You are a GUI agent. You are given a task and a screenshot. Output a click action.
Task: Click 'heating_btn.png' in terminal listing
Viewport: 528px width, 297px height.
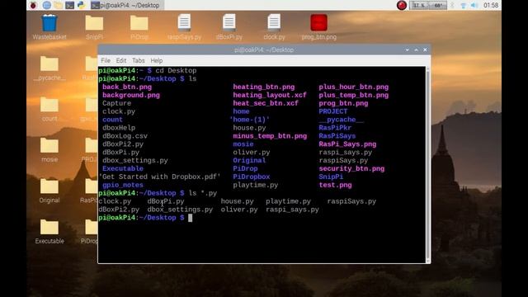coord(264,87)
